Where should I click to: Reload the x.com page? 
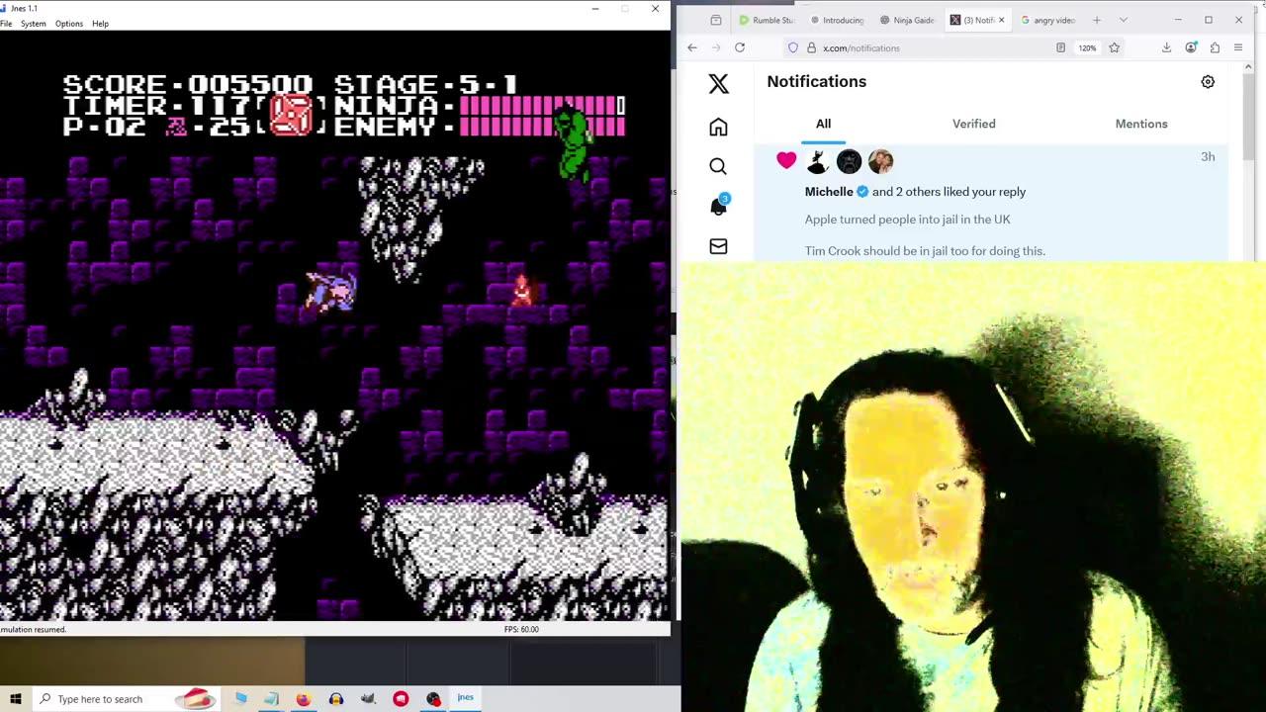click(740, 47)
